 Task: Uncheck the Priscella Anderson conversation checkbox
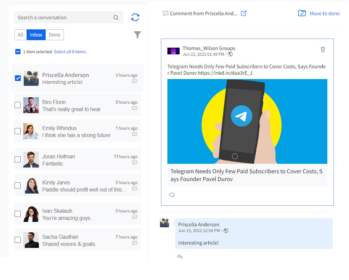pos(18,78)
